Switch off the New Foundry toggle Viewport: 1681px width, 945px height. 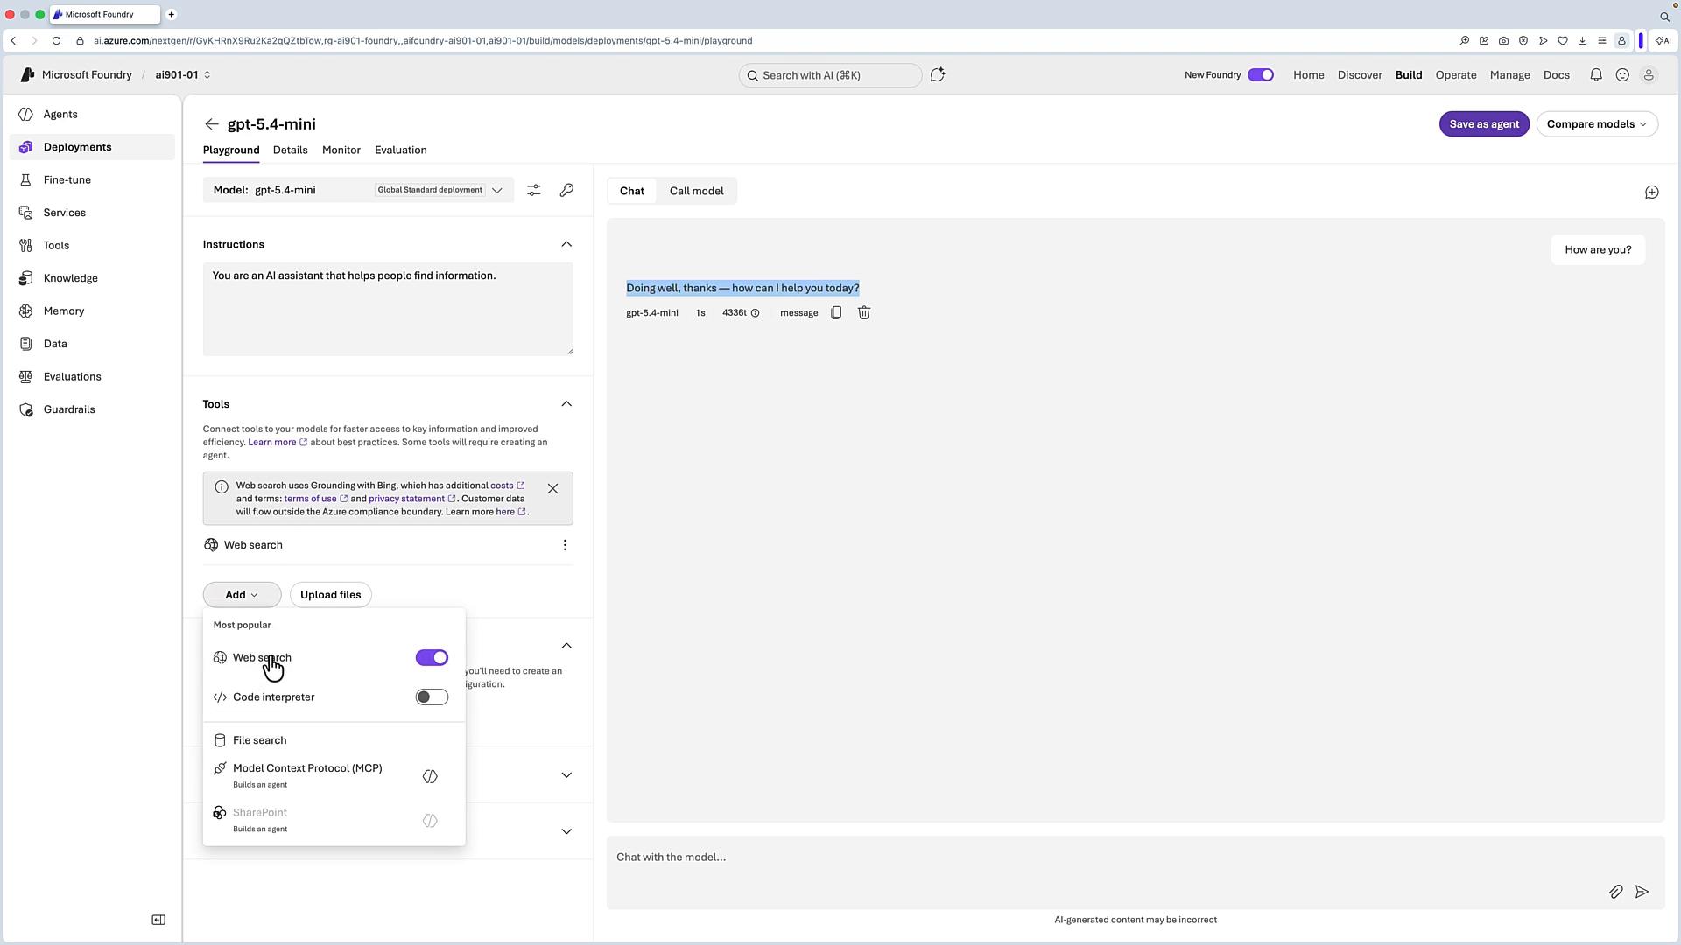1260,75
